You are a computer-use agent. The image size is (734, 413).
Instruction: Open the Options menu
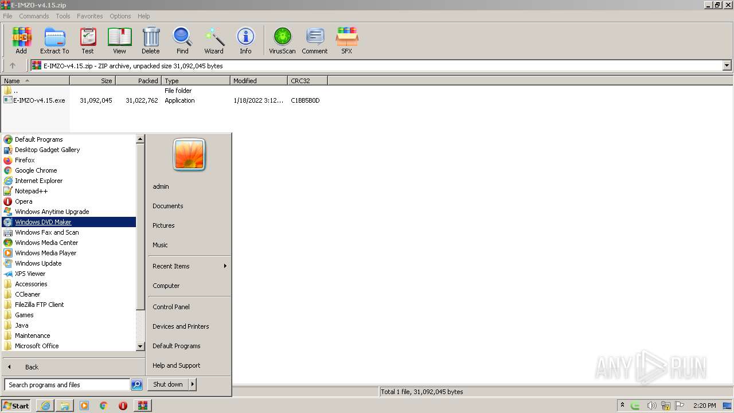(x=120, y=16)
